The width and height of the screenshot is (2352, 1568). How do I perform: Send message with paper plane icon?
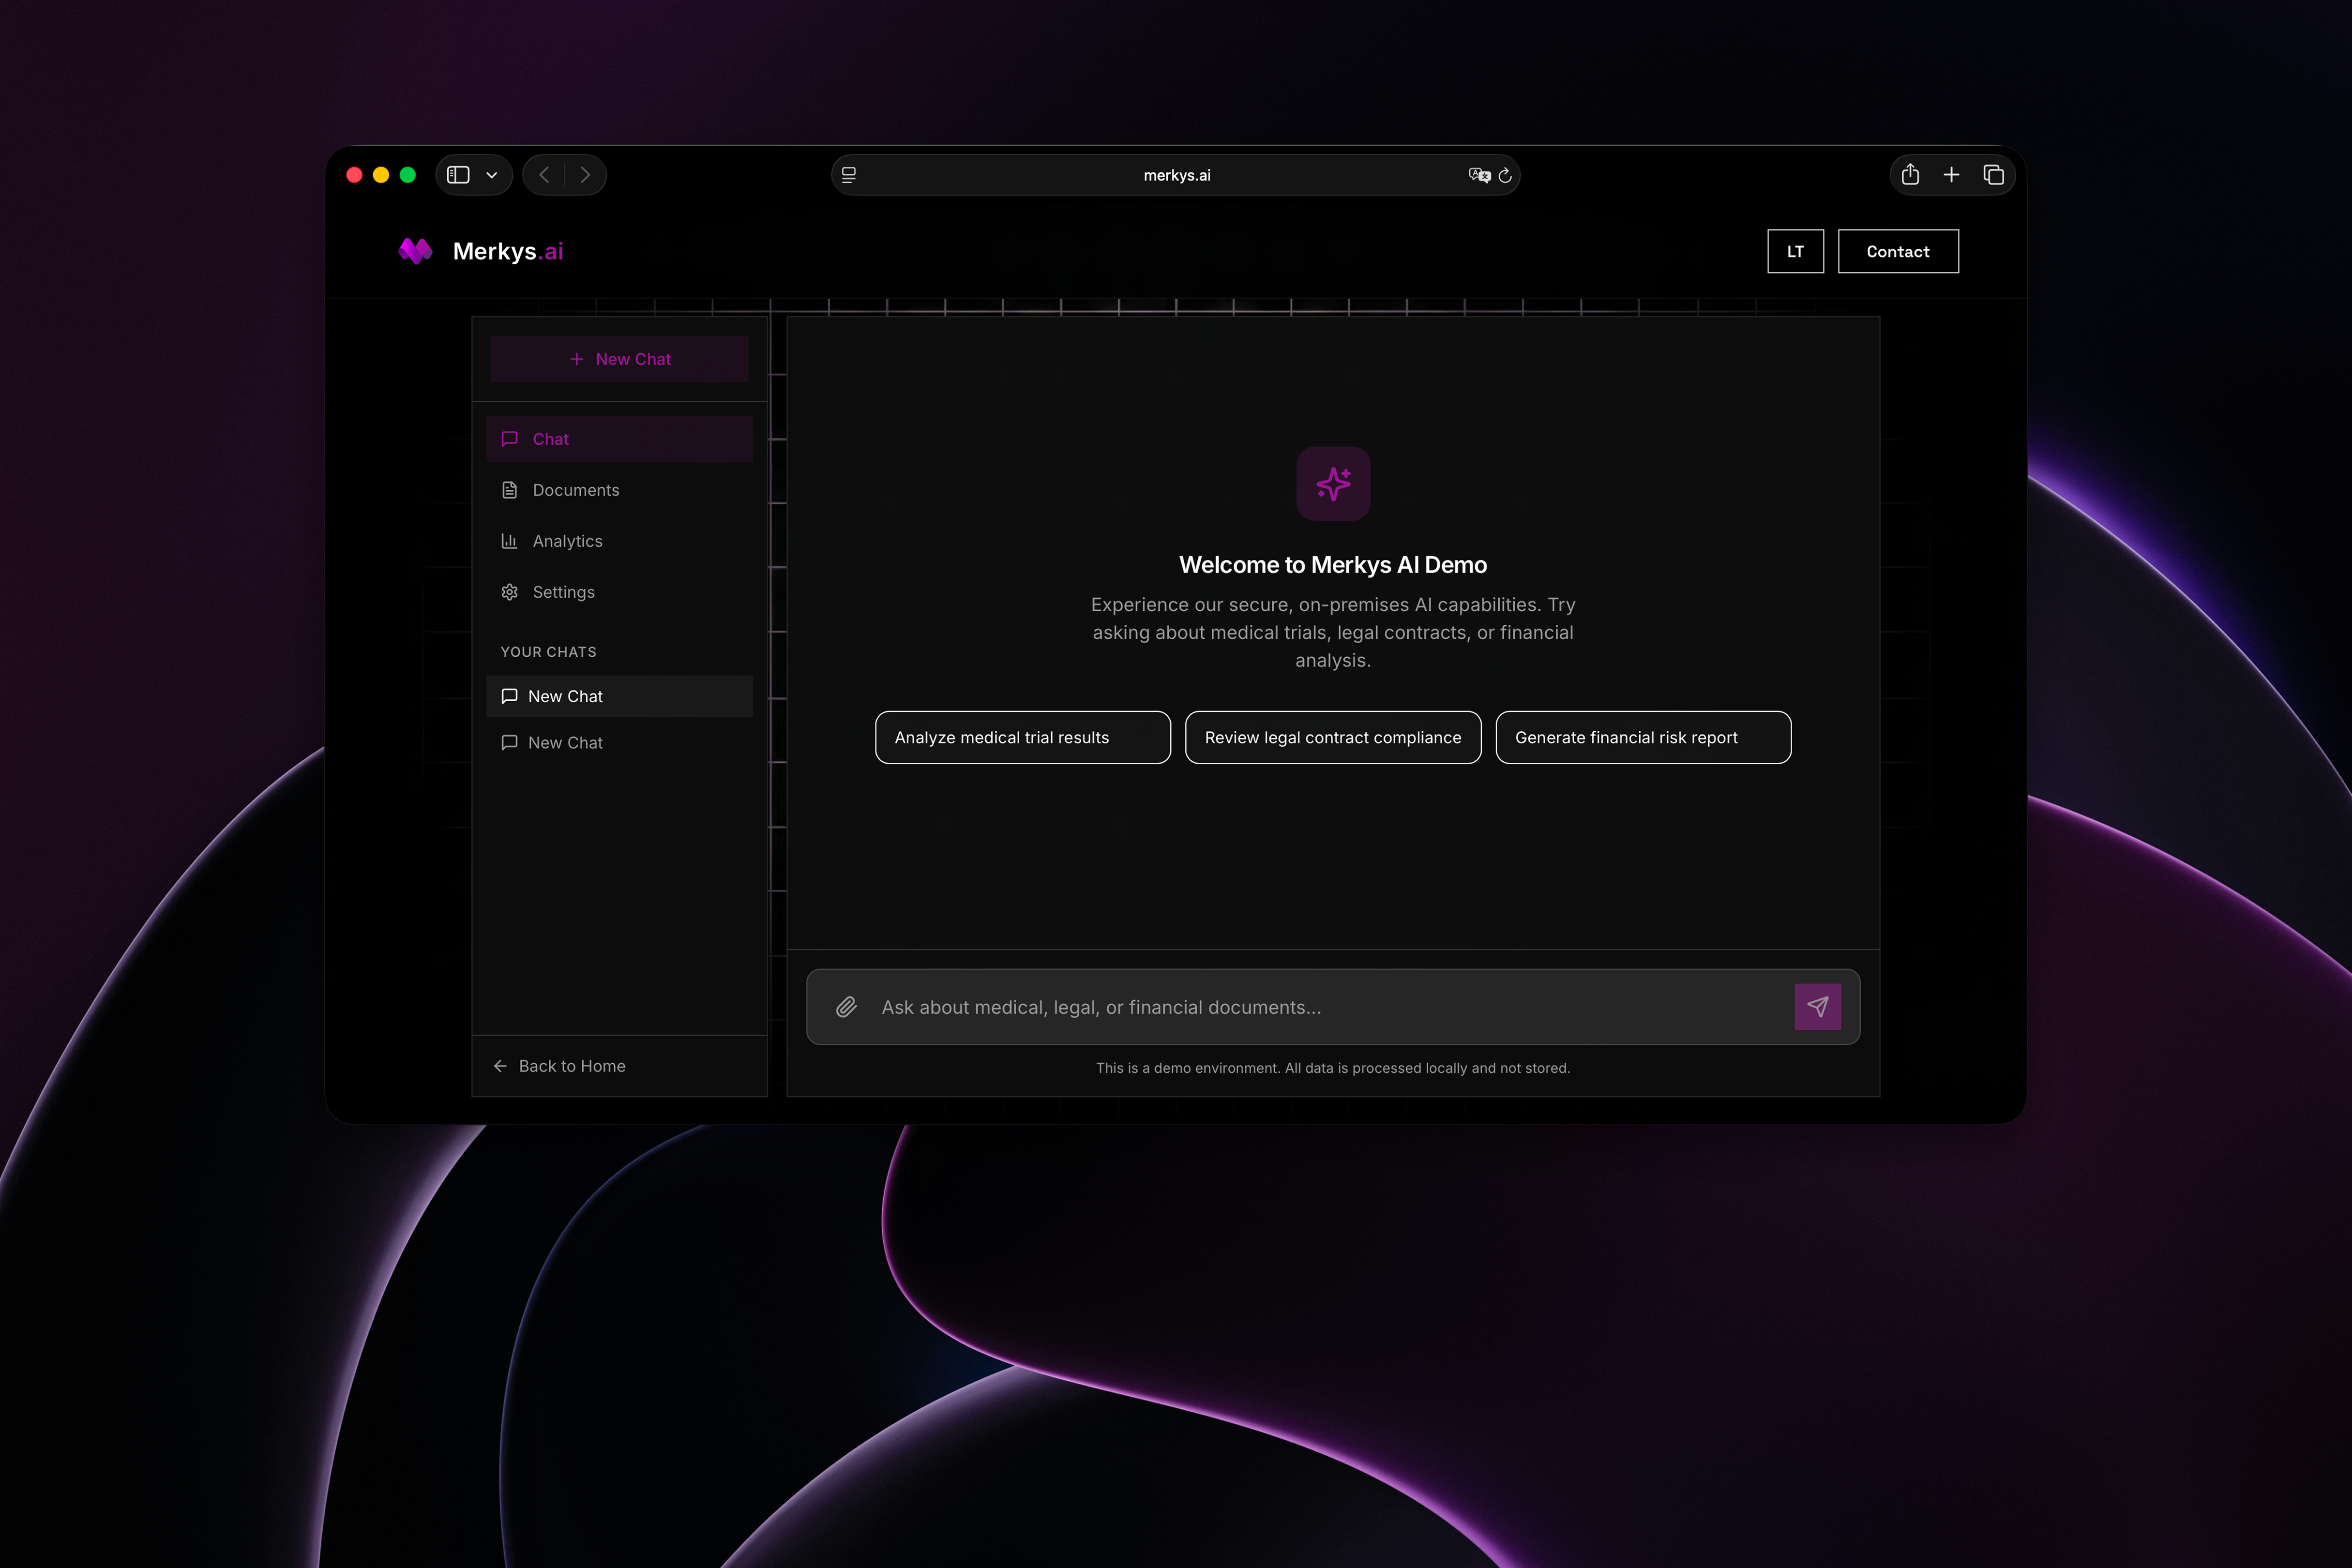(x=1817, y=1007)
